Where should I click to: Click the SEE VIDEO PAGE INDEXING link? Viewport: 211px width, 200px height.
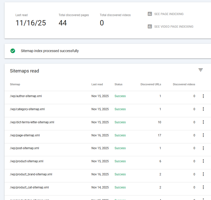coord(174,27)
